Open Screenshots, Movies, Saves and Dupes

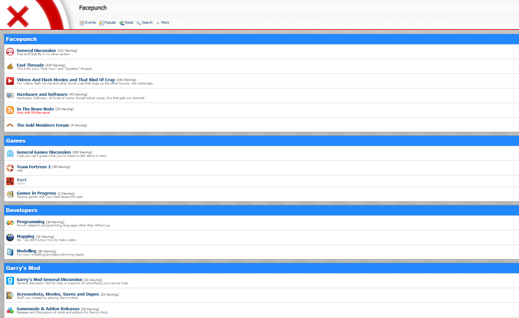(58, 294)
